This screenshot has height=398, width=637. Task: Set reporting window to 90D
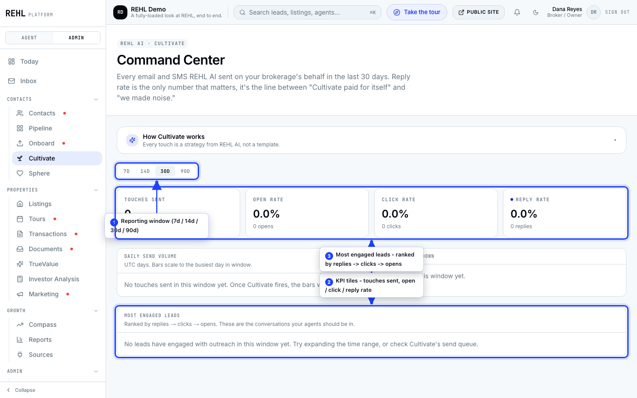tap(185, 171)
